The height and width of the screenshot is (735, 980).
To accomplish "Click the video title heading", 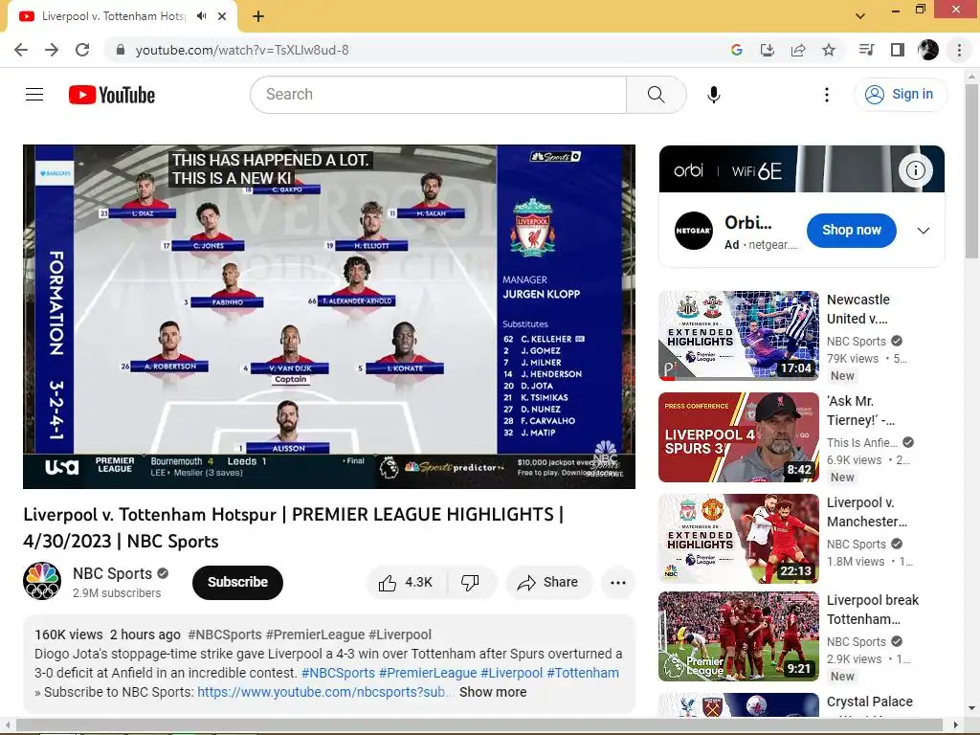I will coord(293,527).
